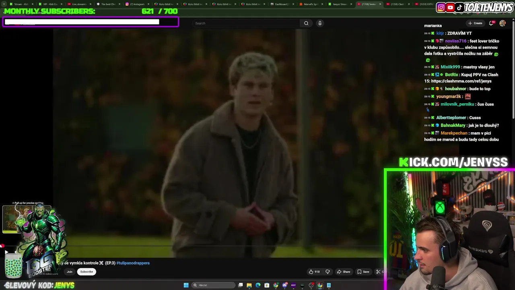The height and width of the screenshot is (290, 515).
Task: Open the active Chrome window on the taskbar
Action: click(x=320, y=285)
